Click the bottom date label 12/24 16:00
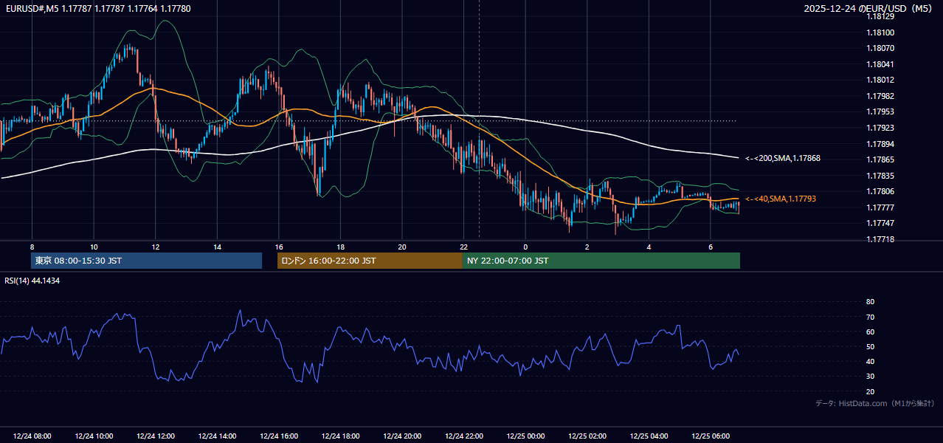 [x=279, y=436]
